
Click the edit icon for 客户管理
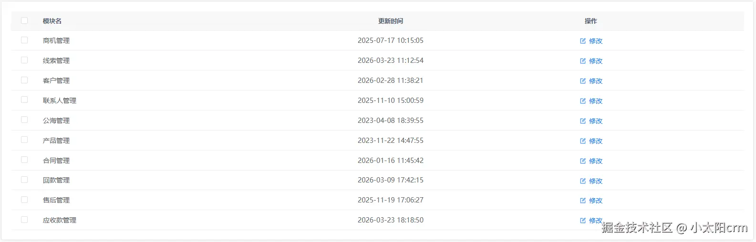(582, 81)
